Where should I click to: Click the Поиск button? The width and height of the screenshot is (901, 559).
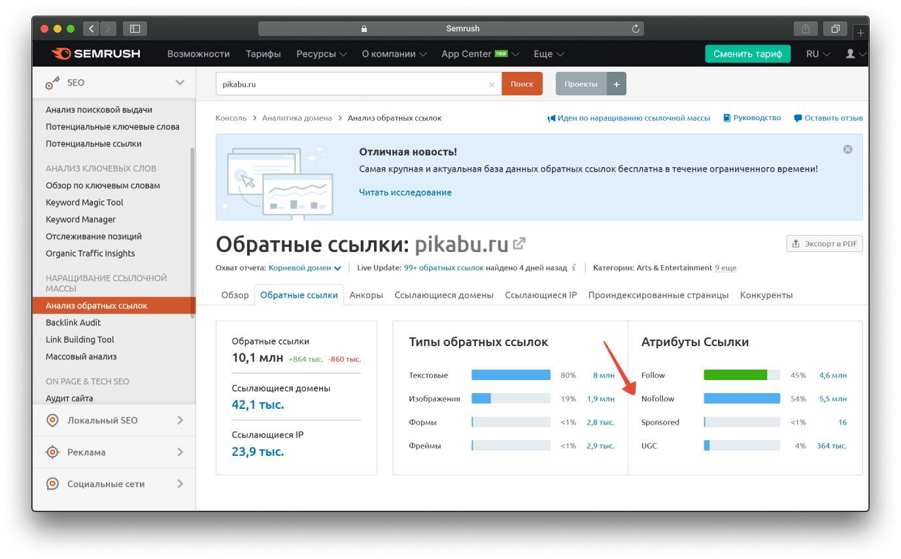pos(522,84)
